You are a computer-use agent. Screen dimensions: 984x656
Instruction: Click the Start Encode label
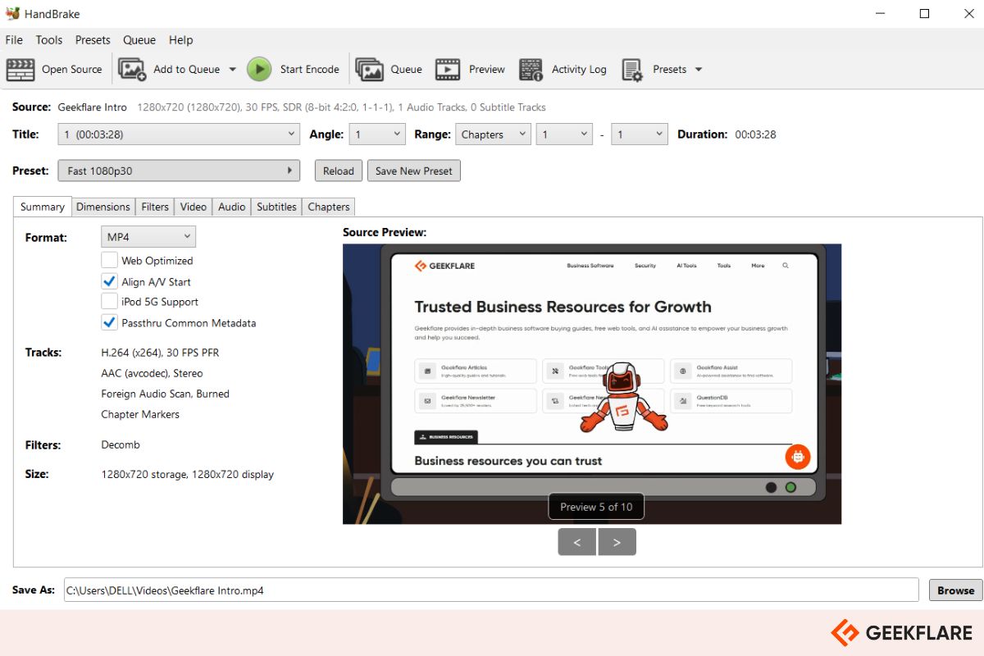310,70
